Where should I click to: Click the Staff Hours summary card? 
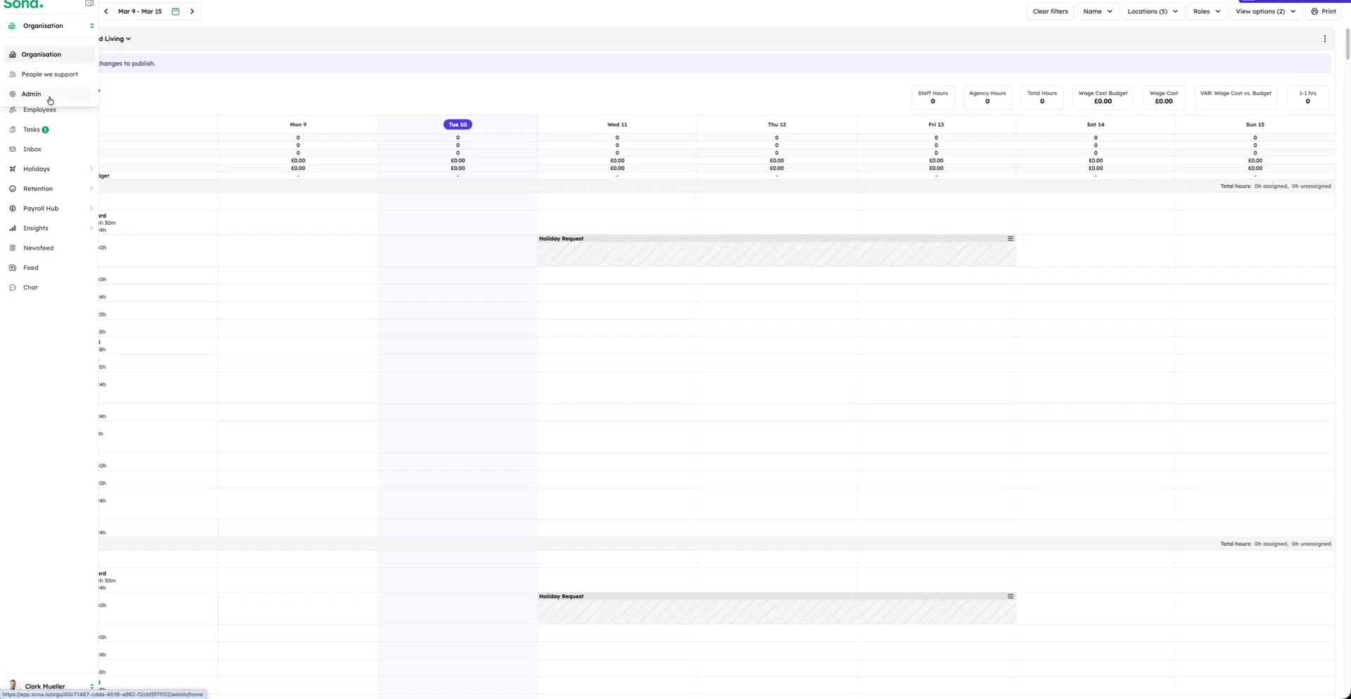933,97
